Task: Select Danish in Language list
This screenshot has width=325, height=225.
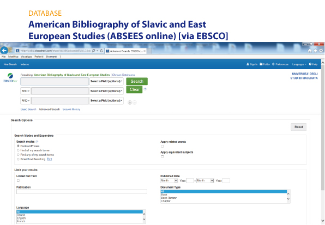Action: [21, 215]
